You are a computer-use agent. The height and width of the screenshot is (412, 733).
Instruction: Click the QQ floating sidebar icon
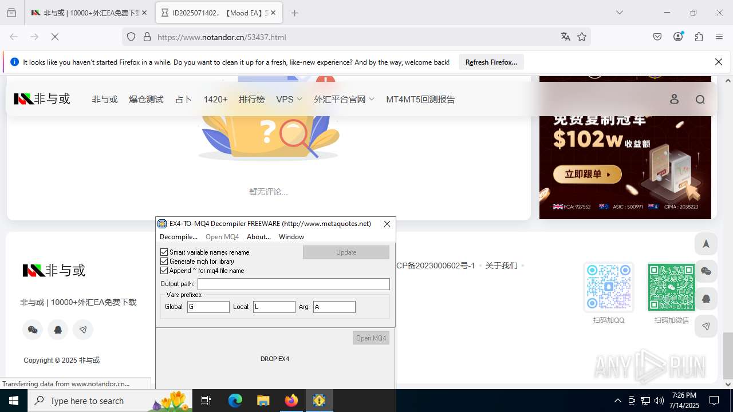coord(706,299)
